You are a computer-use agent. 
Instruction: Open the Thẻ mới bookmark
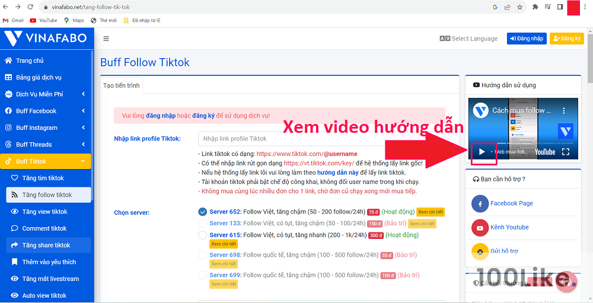click(x=104, y=20)
